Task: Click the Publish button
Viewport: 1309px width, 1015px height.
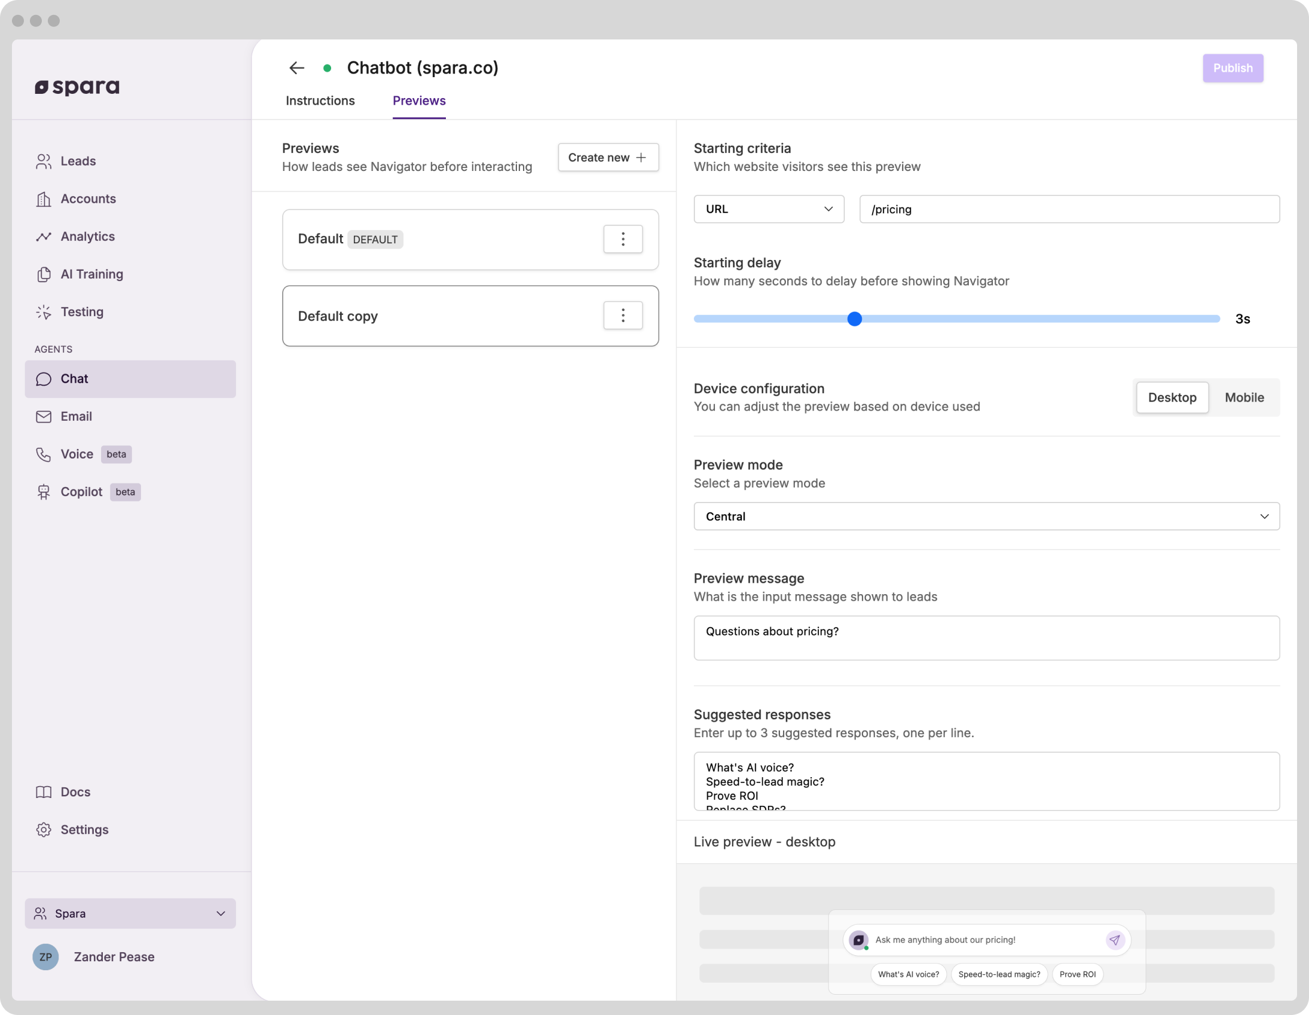Action: coord(1232,68)
